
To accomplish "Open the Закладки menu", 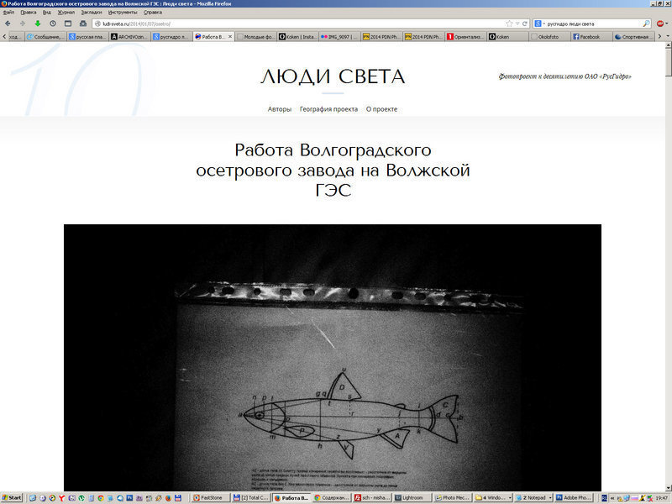I will tap(91, 13).
